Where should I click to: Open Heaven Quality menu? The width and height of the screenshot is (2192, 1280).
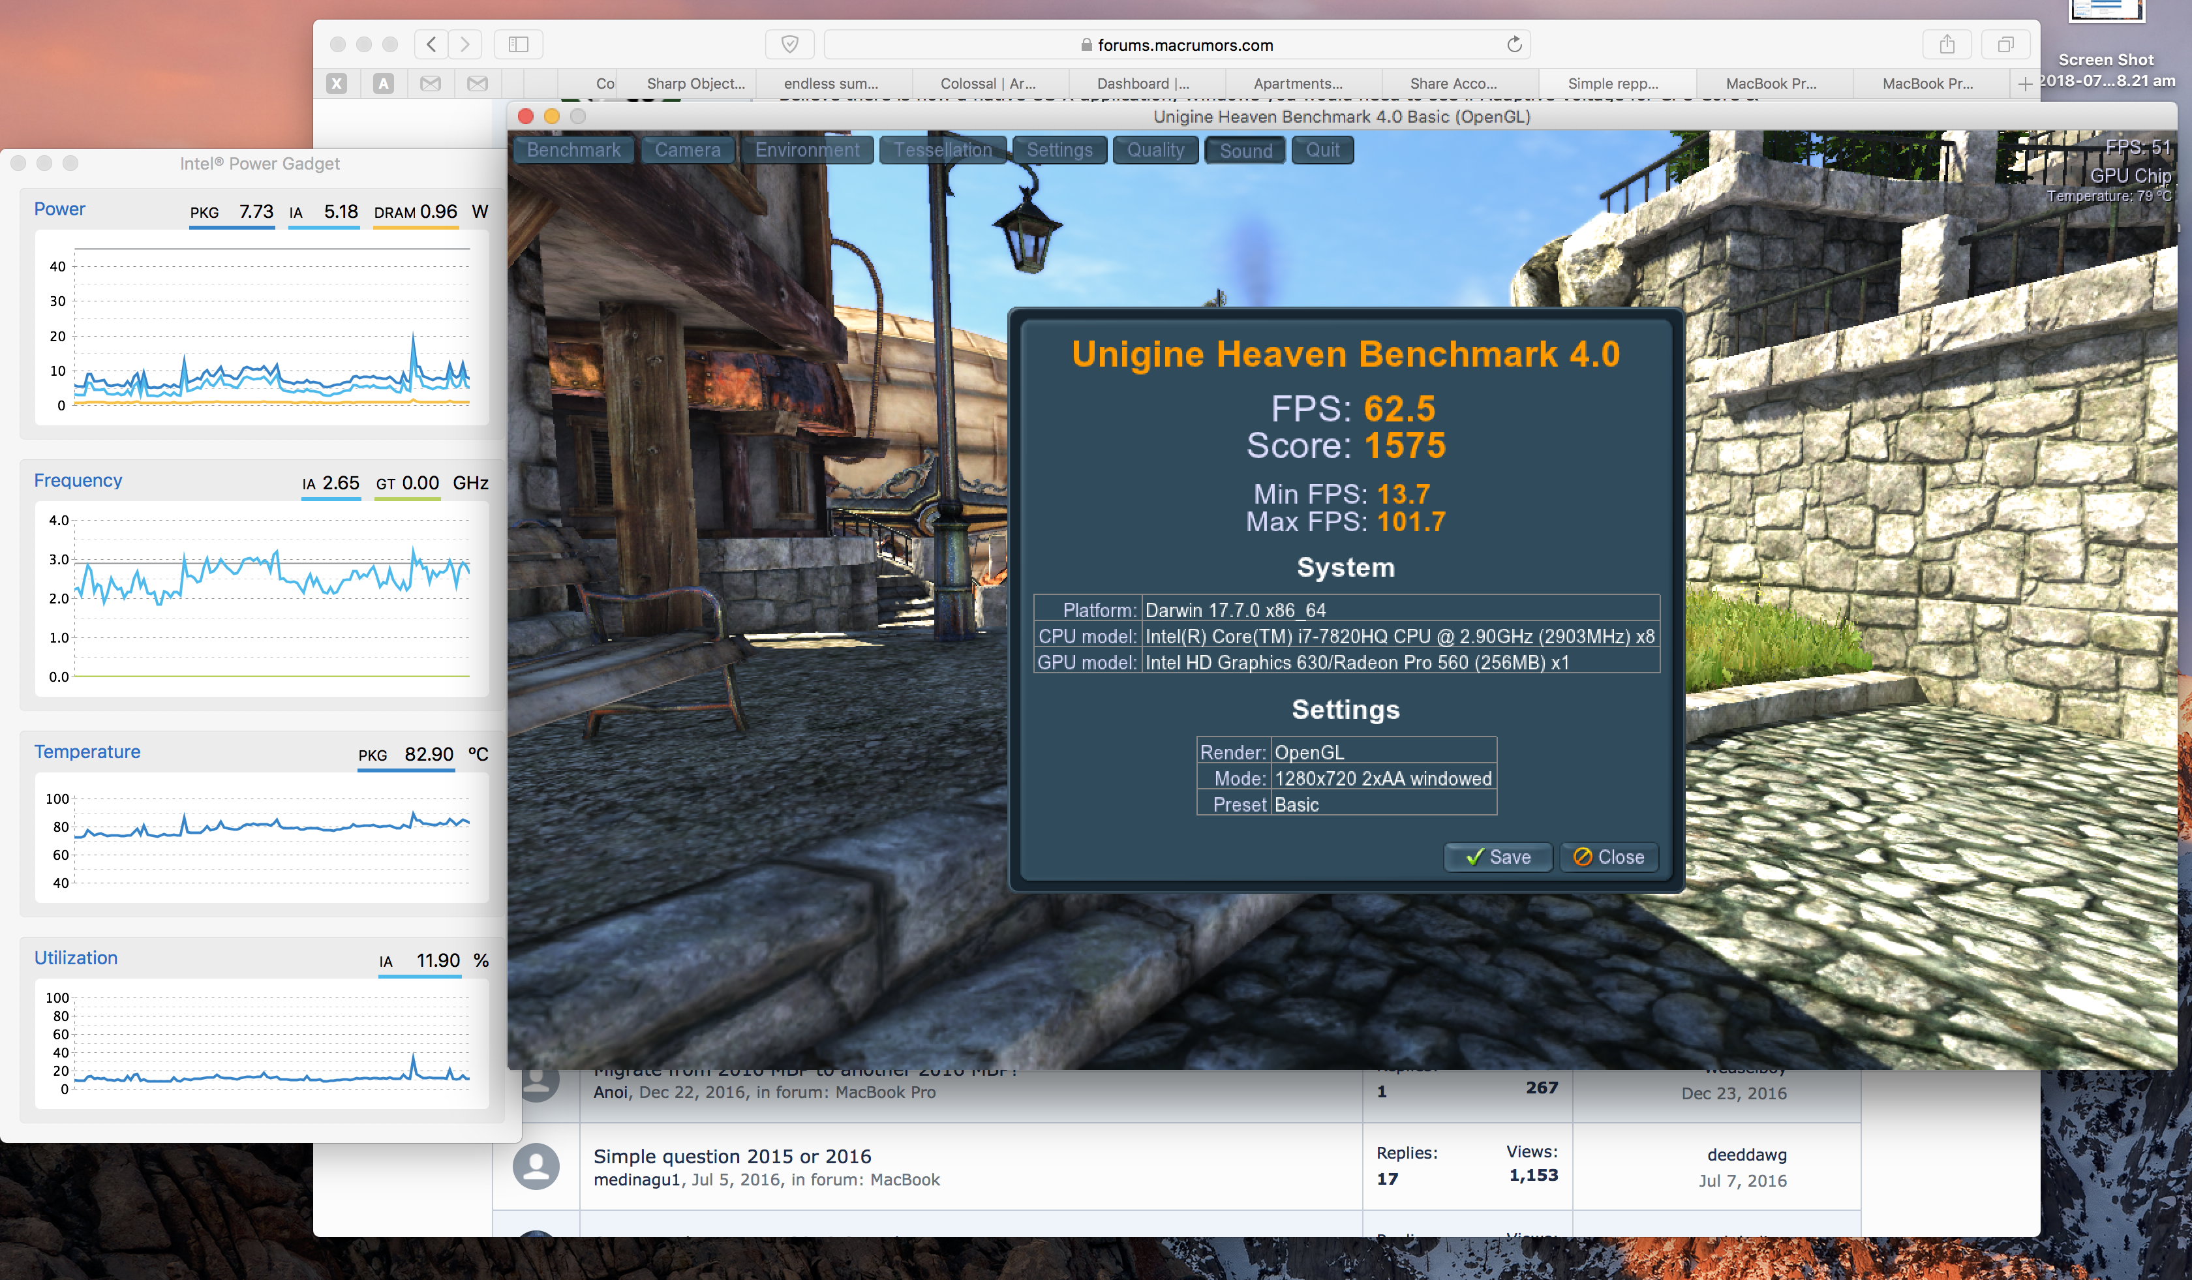click(1156, 151)
